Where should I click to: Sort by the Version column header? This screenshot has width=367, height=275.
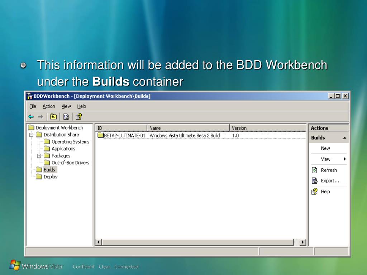(x=268, y=128)
